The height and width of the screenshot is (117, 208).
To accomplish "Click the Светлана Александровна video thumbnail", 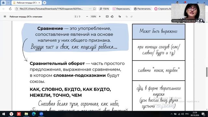I will coord(188,13).
